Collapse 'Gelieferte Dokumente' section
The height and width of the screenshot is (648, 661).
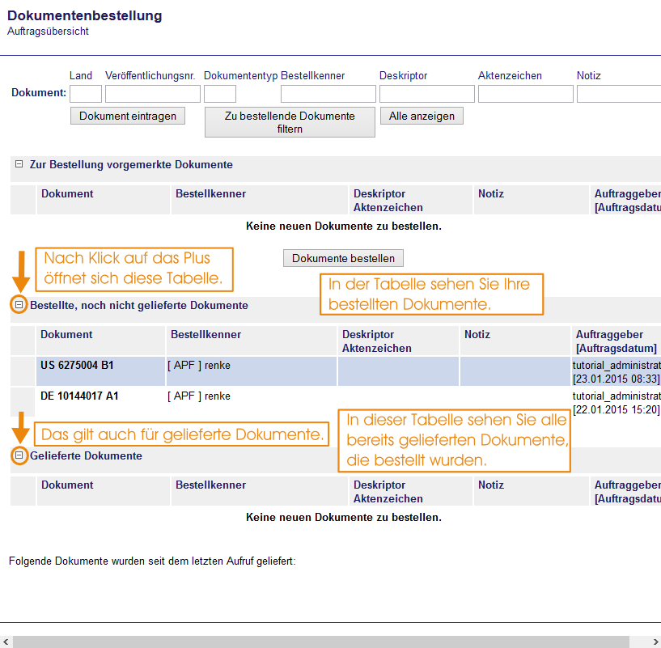[19, 455]
